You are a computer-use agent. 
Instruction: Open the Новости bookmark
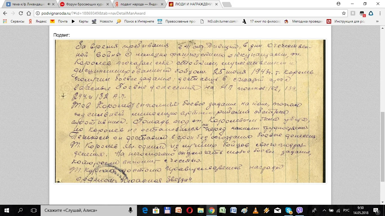[102, 21]
